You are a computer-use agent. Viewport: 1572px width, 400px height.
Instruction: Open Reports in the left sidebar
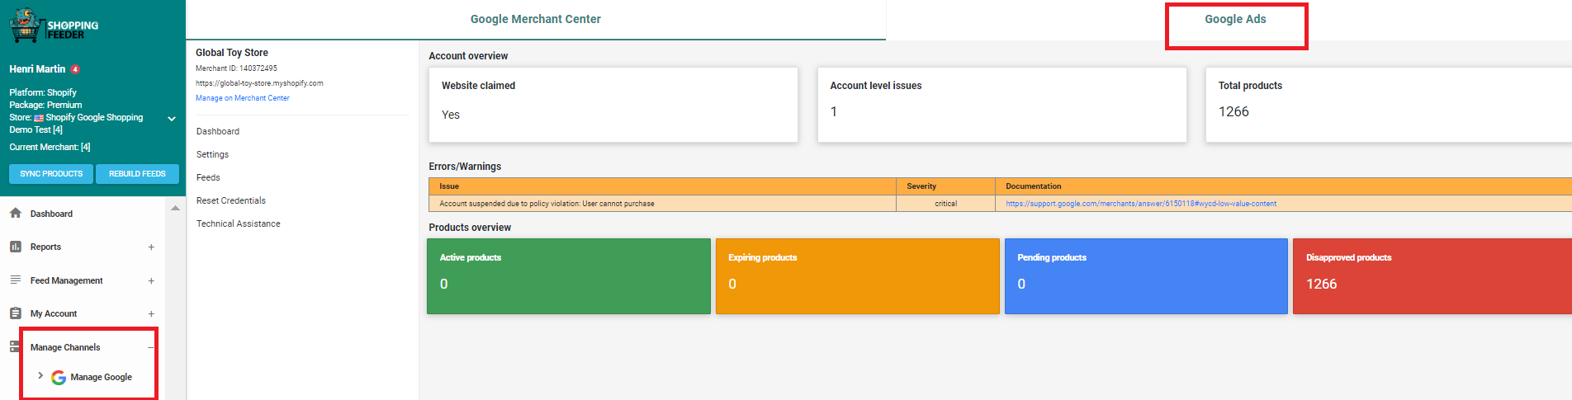45,247
